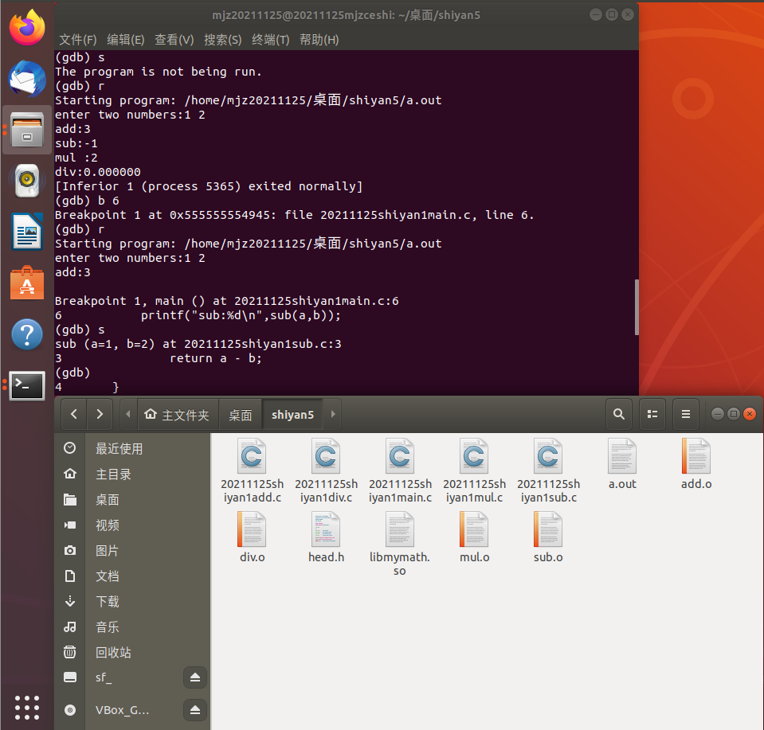Select 图片 in sidebar

(x=132, y=551)
